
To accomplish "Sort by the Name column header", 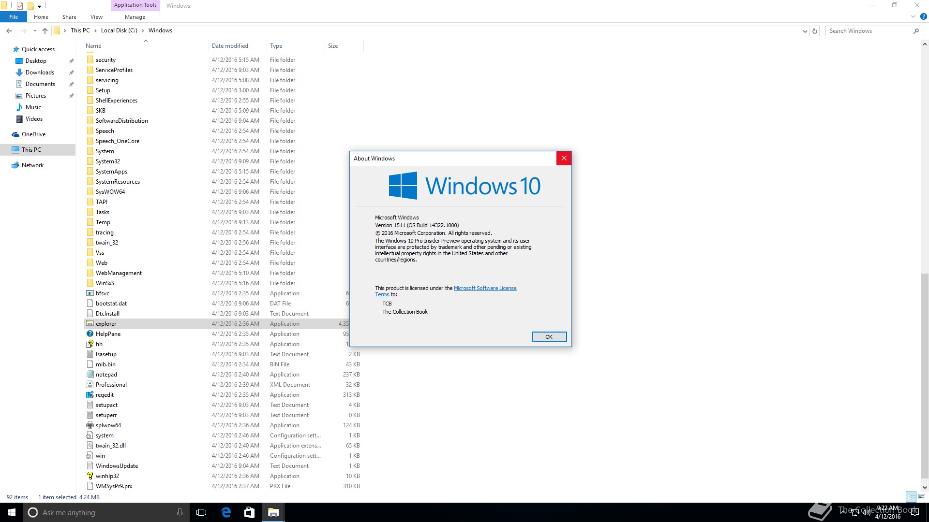I will click(146, 46).
